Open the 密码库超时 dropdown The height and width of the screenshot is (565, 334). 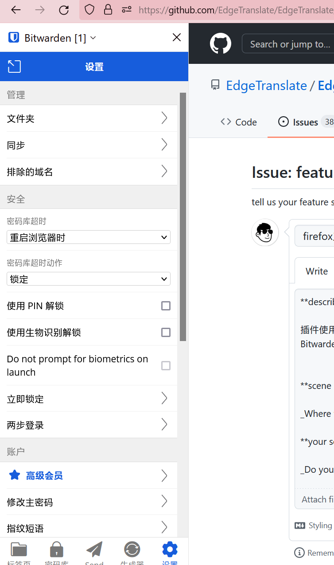pos(89,237)
